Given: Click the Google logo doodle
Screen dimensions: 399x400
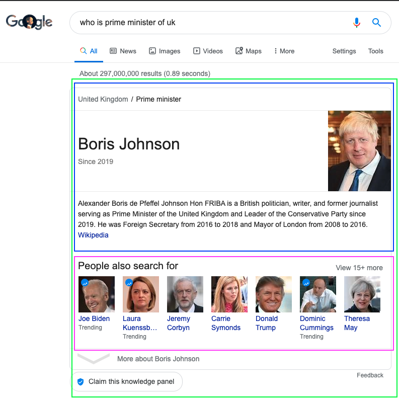Looking at the screenshot, I should point(29,22).
